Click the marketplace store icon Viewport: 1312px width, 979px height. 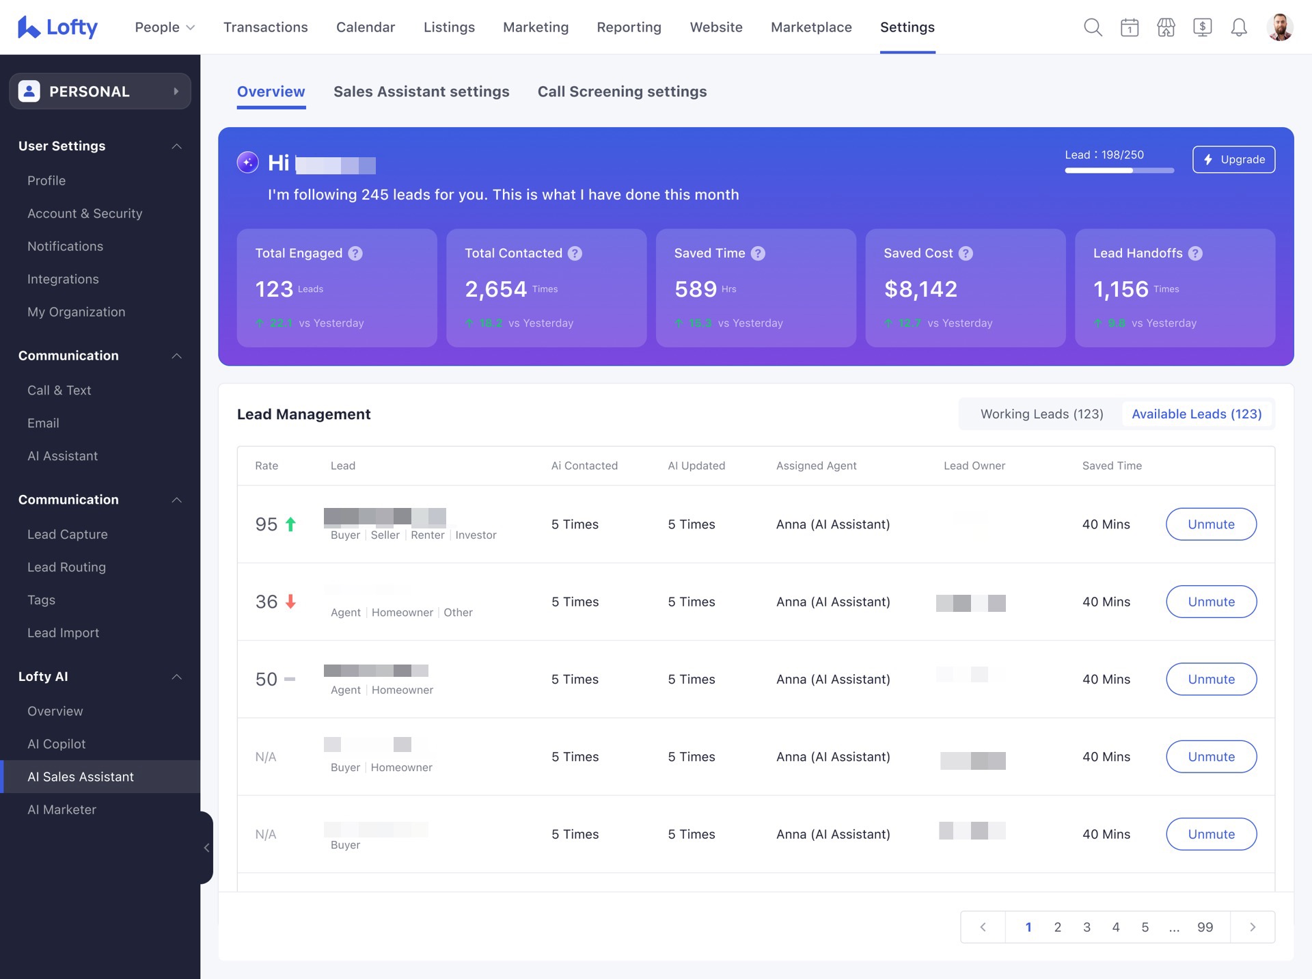(x=1166, y=27)
